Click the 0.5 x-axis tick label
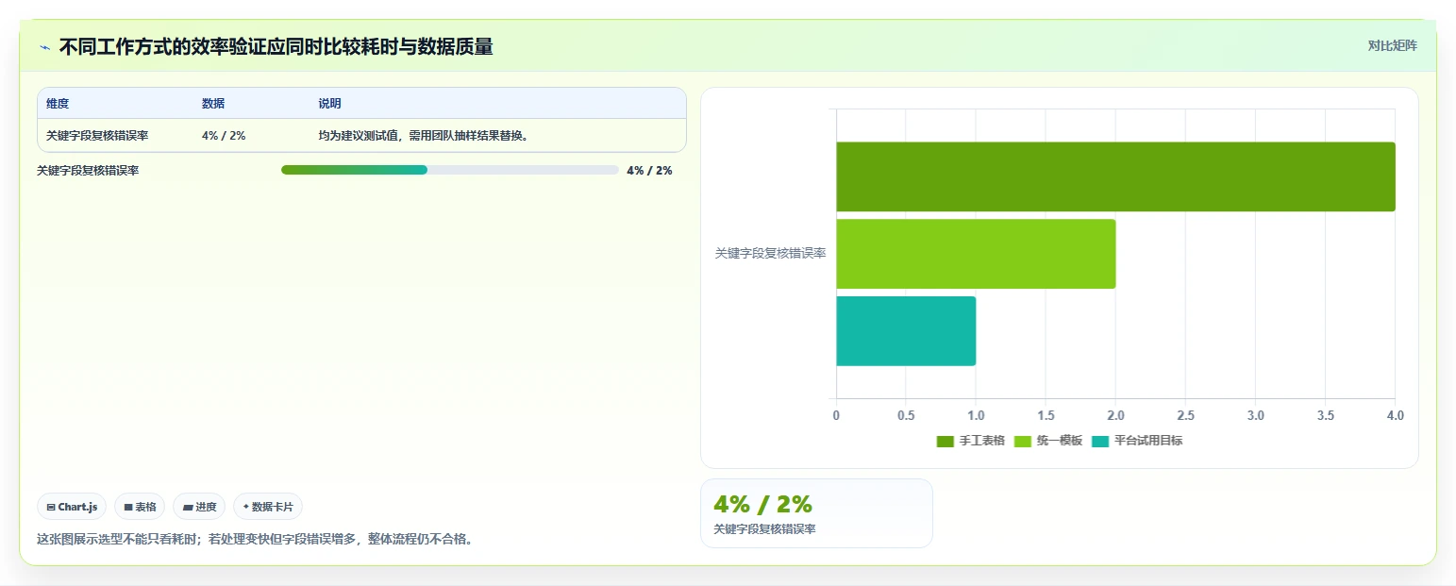The width and height of the screenshot is (1456, 586). 906,415
